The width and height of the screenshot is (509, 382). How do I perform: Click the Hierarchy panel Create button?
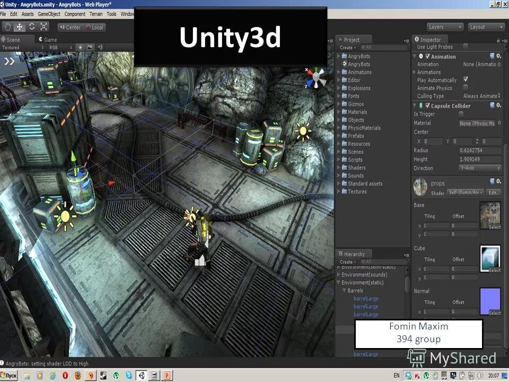click(x=348, y=262)
